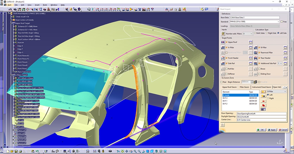Click the Apply button
This screenshot has height=154, width=294.
point(272,130)
